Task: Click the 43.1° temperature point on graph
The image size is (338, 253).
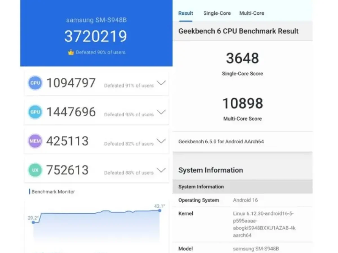Action: tap(160, 210)
